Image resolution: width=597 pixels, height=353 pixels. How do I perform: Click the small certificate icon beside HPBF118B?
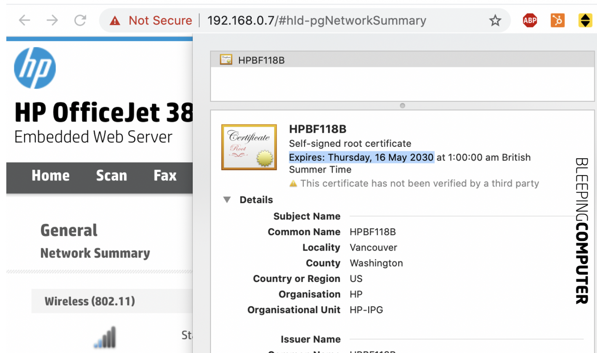(x=225, y=60)
